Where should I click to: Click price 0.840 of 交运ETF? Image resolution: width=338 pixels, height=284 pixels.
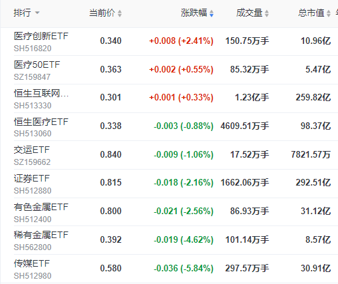pos(110,154)
